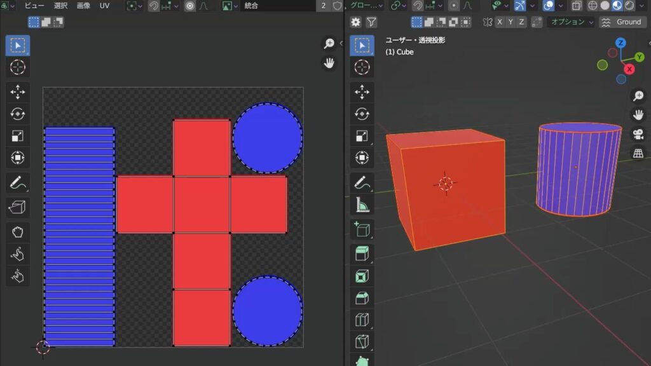The width and height of the screenshot is (651, 366).
Task: Pick the Relax tool in UV editor
Action: tap(17, 254)
